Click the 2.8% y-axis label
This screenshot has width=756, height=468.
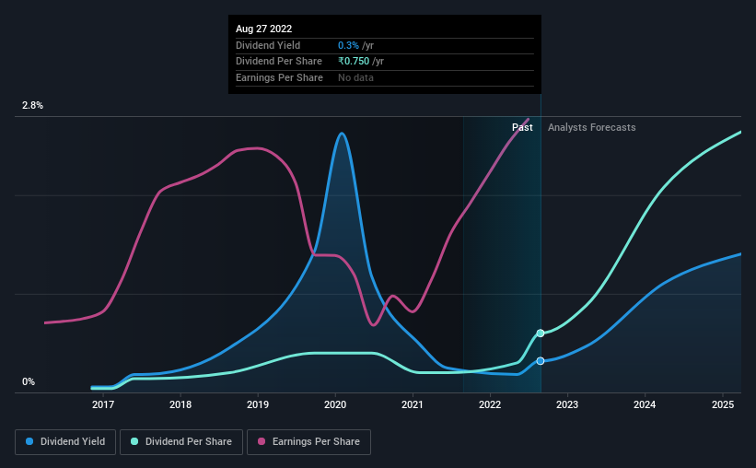tap(32, 105)
